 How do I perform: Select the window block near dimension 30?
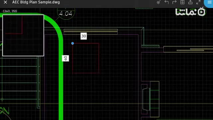(91, 32)
